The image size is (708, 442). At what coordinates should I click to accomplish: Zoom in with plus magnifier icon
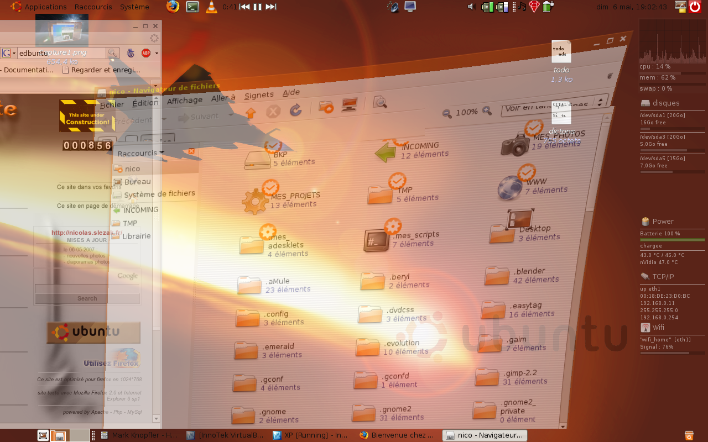[487, 110]
